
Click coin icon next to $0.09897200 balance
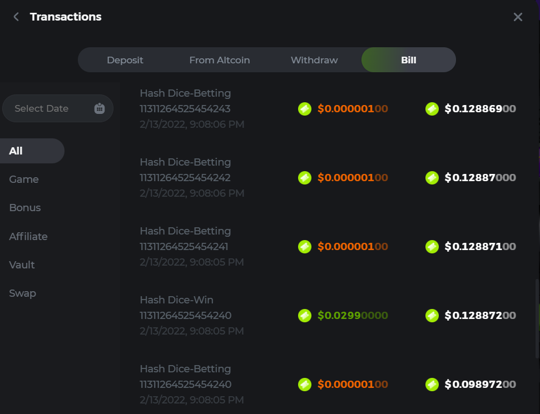[x=432, y=385]
